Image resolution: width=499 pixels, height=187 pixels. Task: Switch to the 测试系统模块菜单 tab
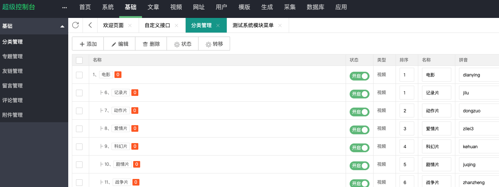pyautogui.click(x=253, y=26)
